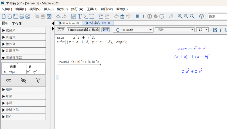Zoom out with the magnifier minus icon
This screenshot has height=129, width=227.
click(186, 16)
